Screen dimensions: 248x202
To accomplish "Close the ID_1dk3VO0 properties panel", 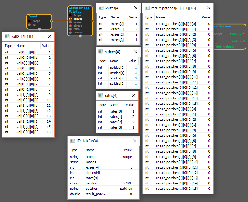I will (x=135, y=141).
